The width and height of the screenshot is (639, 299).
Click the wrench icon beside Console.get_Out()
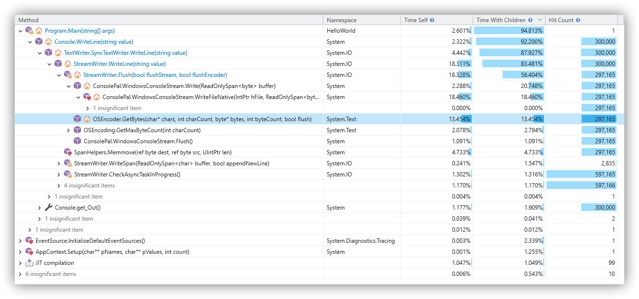[48, 208]
